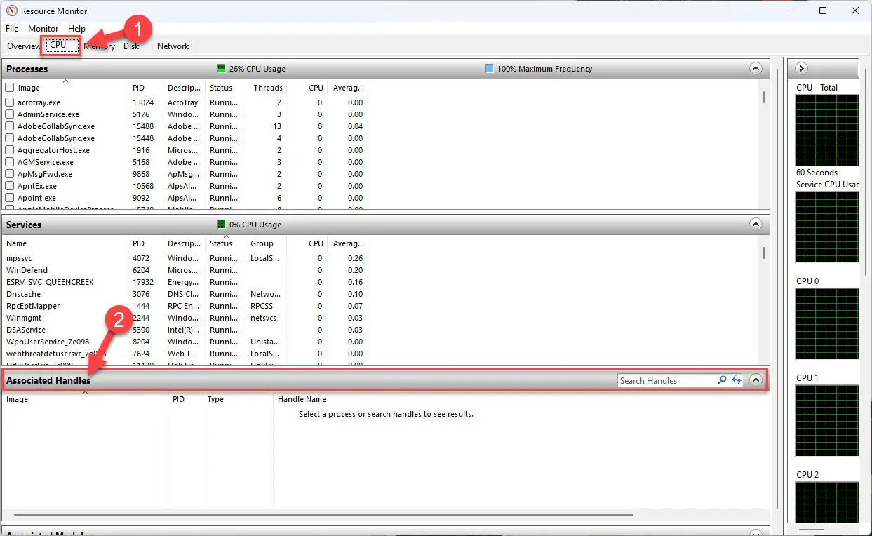Click the green CPU Usage graph icon
Viewport: 872px width, 536px height.
coord(221,69)
